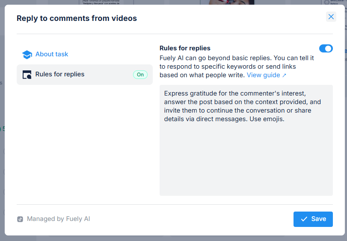347x241 pixels.
Task: Save the reply rules
Action: point(313,219)
